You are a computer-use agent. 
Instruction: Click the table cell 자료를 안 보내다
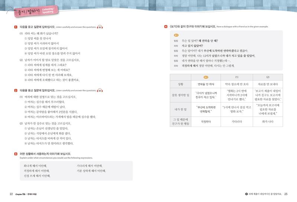pyautogui.click(x=268, y=84)
